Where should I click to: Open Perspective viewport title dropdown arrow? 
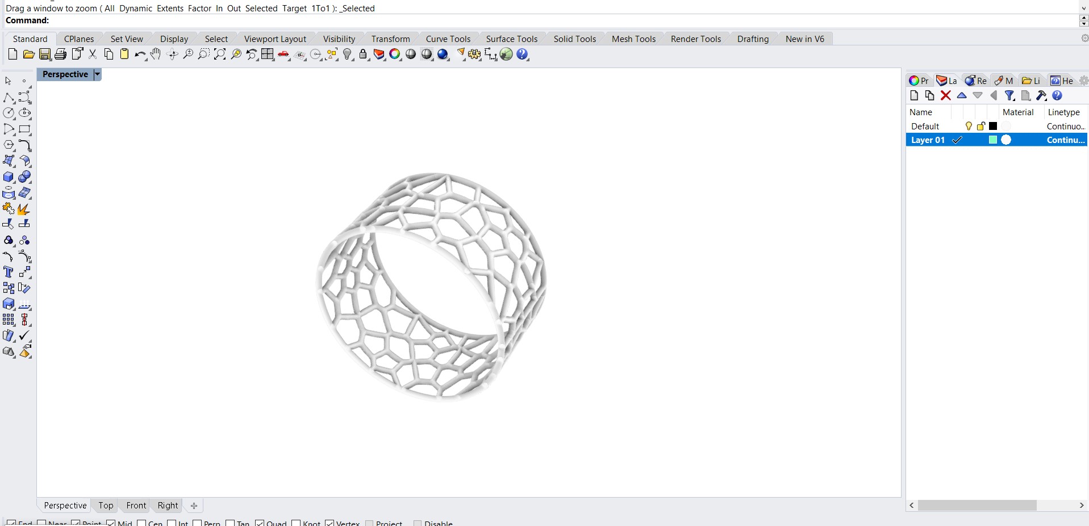(x=97, y=74)
